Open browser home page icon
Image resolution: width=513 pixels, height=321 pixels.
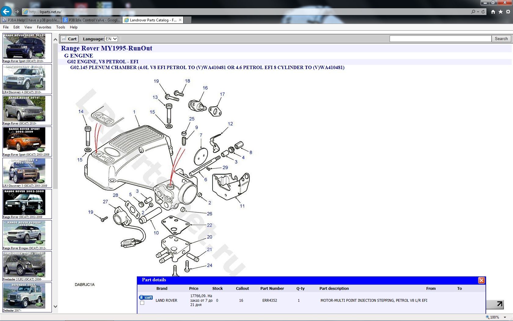point(493,12)
